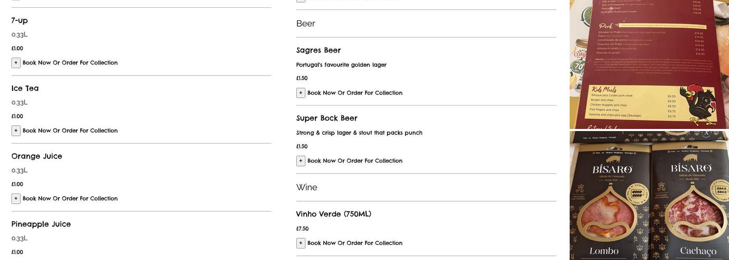Click the Pineapple Juice item title
This screenshot has height=260, width=729.
pyautogui.click(x=41, y=224)
